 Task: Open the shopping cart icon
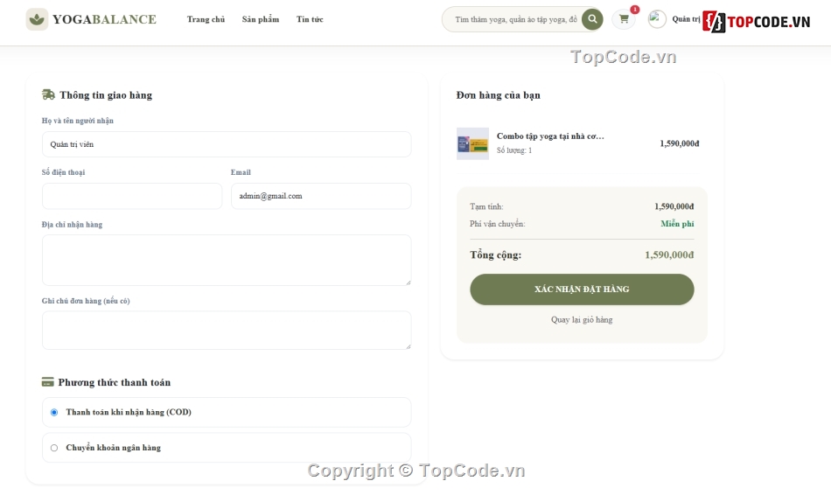[x=624, y=19]
